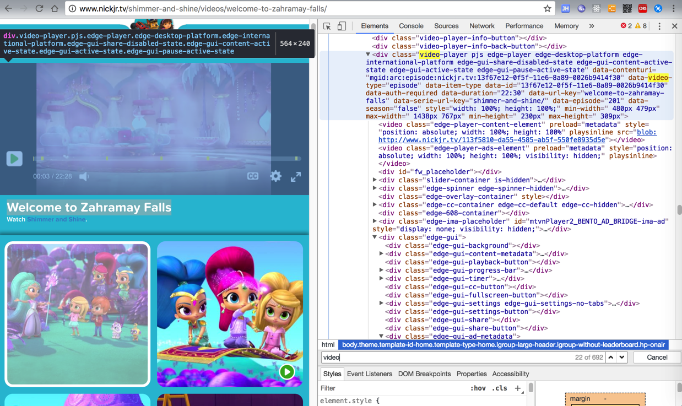Expand the edge-ima-placeholder div node
Image resolution: width=682 pixels, height=406 pixels.
pos(375,221)
